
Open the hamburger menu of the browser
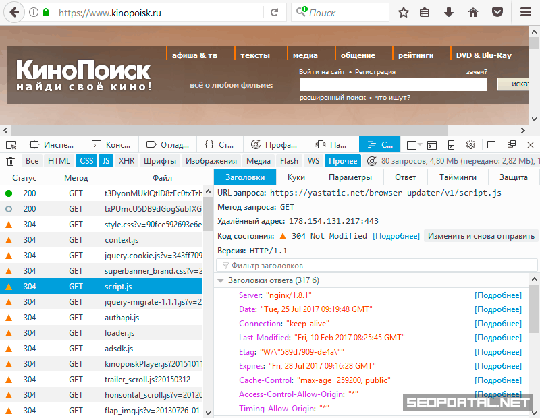pyautogui.click(x=526, y=12)
